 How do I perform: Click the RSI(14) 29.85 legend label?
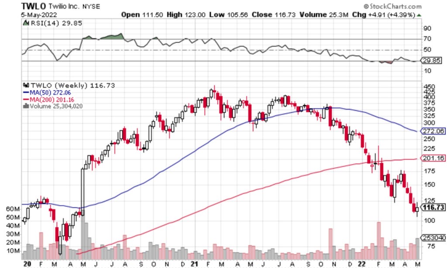pos(56,23)
